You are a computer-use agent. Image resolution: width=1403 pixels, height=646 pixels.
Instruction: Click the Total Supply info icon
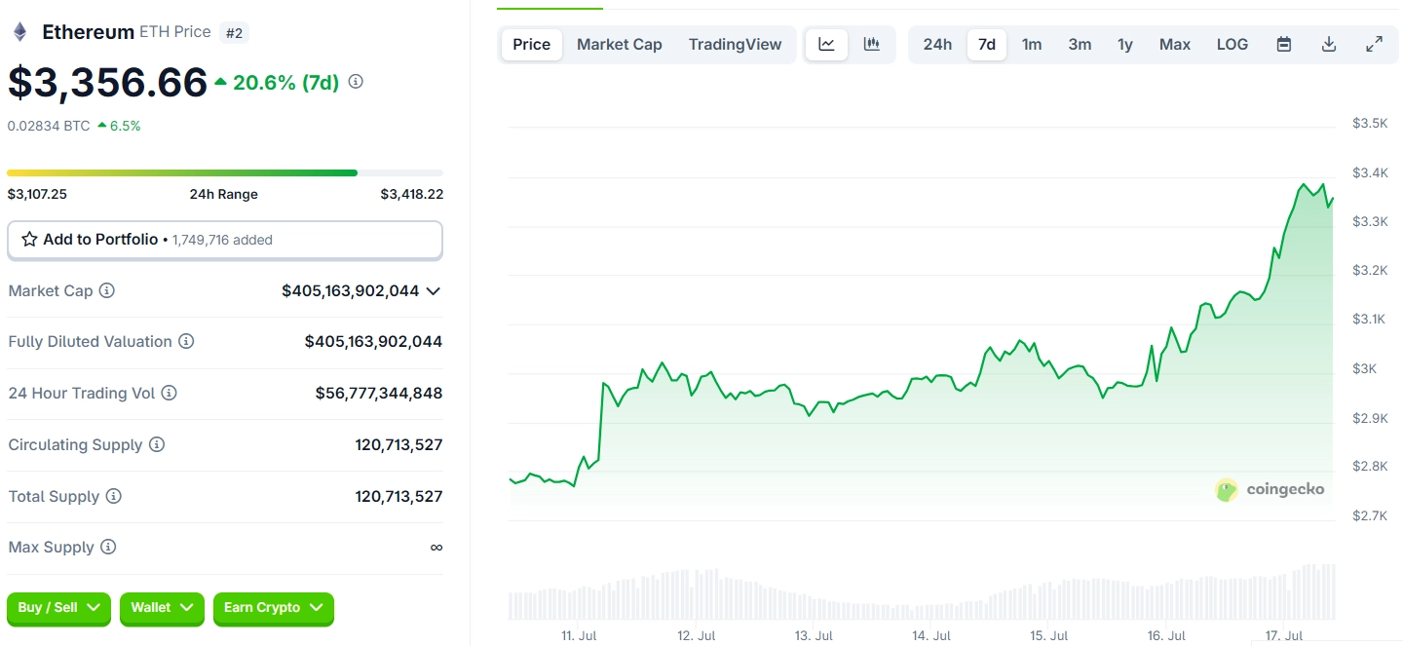point(114,496)
